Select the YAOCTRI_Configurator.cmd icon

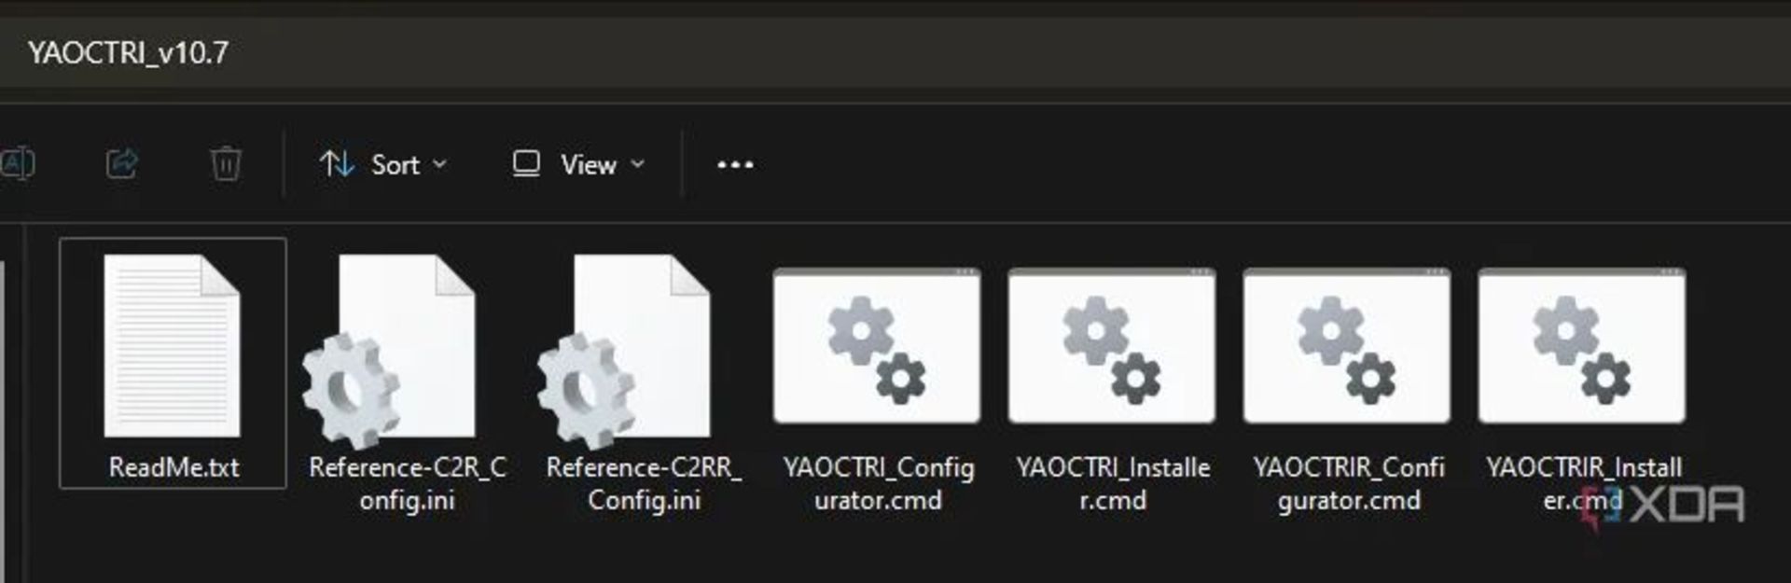877,346
